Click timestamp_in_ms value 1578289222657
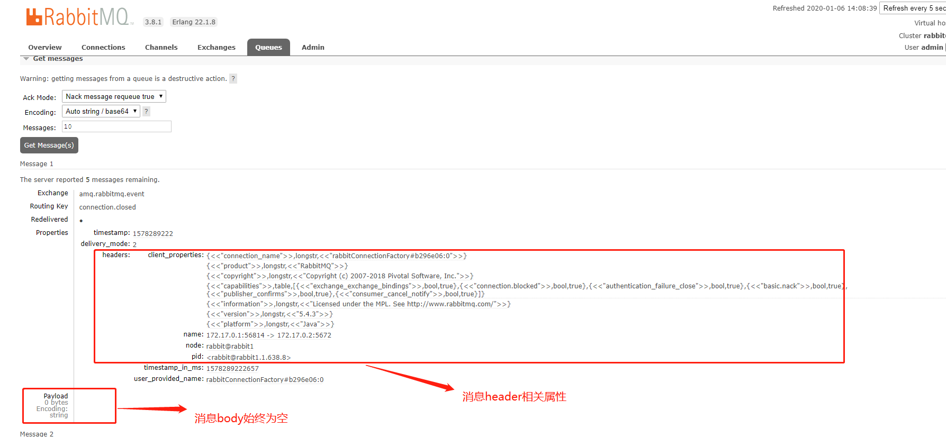Image resolution: width=946 pixels, height=437 pixels. tap(232, 369)
